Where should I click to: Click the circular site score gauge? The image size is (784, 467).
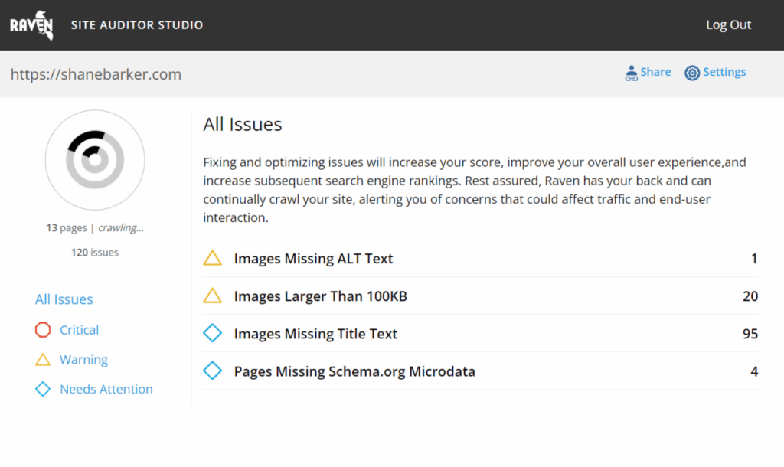coord(95,160)
